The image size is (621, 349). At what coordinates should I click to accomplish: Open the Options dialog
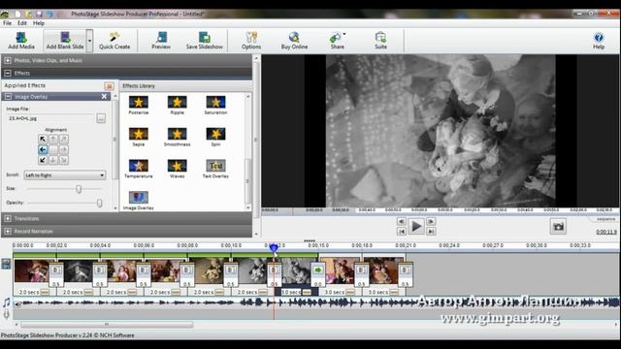[251, 41]
